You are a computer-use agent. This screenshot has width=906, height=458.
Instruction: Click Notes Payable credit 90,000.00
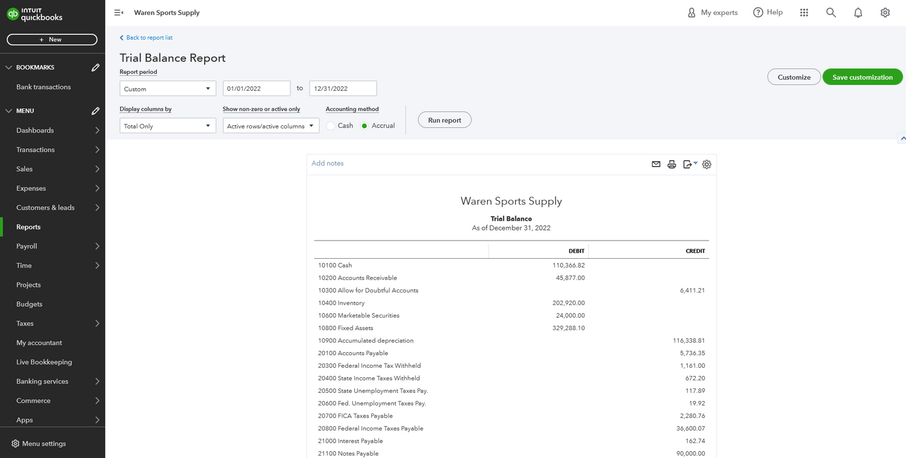[x=690, y=454]
